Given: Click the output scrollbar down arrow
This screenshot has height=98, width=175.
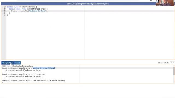Looking at the screenshot, I should tap(174, 82).
